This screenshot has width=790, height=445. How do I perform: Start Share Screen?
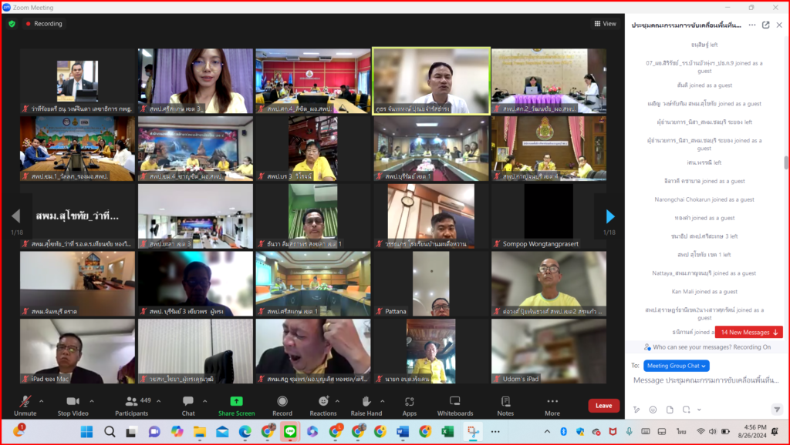click(236, 405)
